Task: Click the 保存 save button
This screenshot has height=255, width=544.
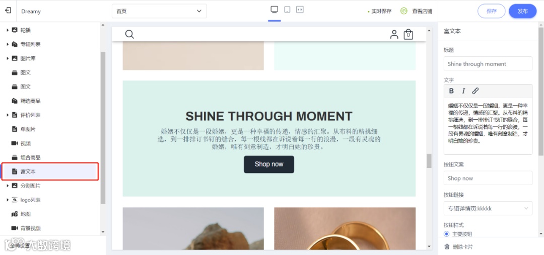Action: tap(492, 11)
